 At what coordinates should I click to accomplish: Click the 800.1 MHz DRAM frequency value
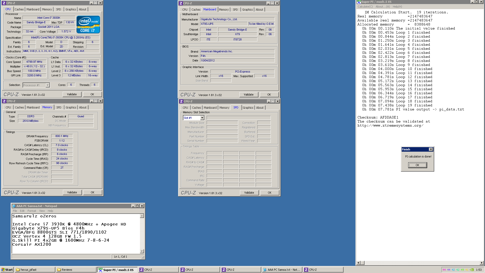(x=62, y=136)
